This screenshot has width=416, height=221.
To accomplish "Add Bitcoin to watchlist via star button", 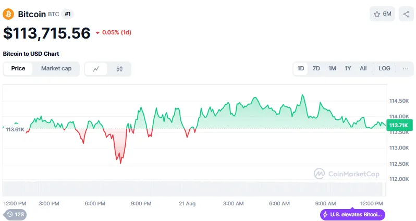I will click(383, 14).
